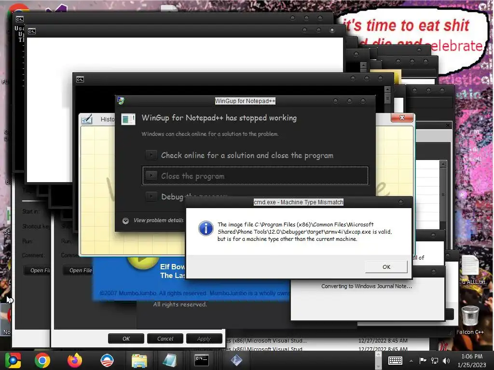This screenshot has height=370, width=494.
Task: Launch Firefox from the taskbar
Action: click(x=75, y=360)
